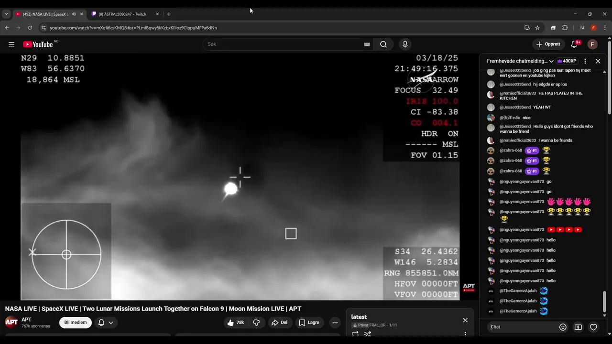Like the video with thumbs up 78k

coord(236,322)
